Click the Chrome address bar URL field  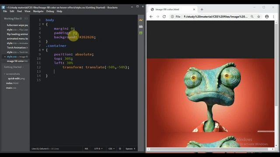click(216, 17)
